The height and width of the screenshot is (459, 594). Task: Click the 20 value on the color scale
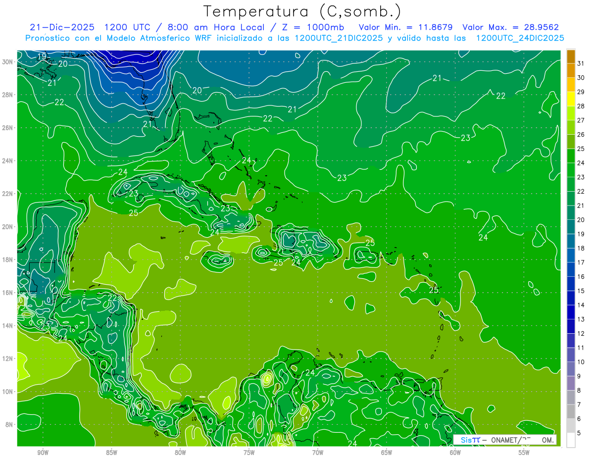click(581, 220)
